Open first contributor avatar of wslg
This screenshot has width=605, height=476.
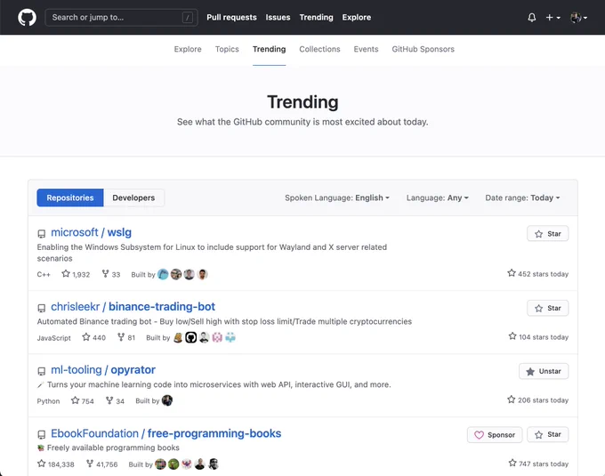(163, 274)
